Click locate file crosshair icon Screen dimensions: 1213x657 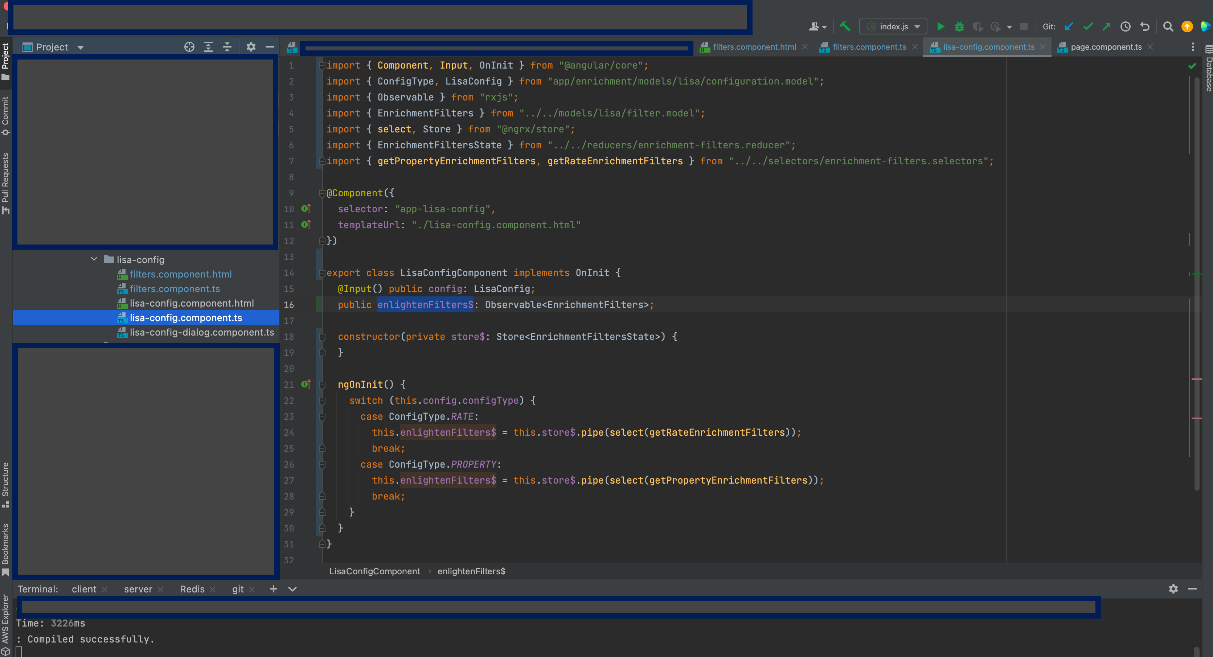pos(189,47)
